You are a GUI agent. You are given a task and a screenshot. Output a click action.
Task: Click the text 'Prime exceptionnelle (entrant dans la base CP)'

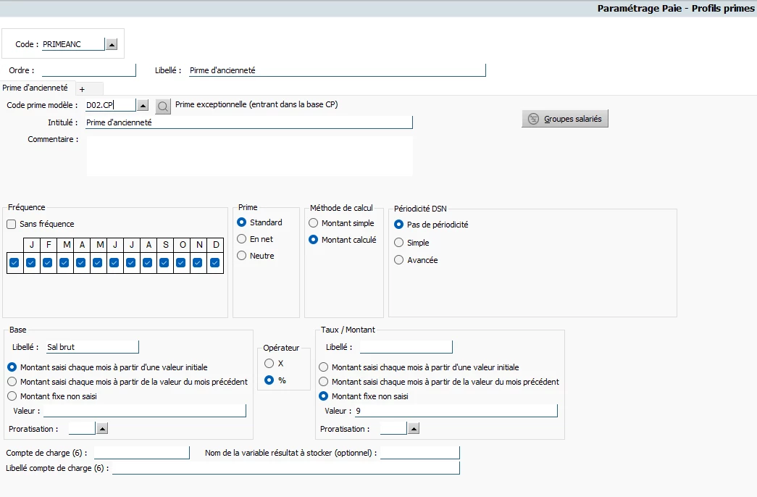[256, 104]
